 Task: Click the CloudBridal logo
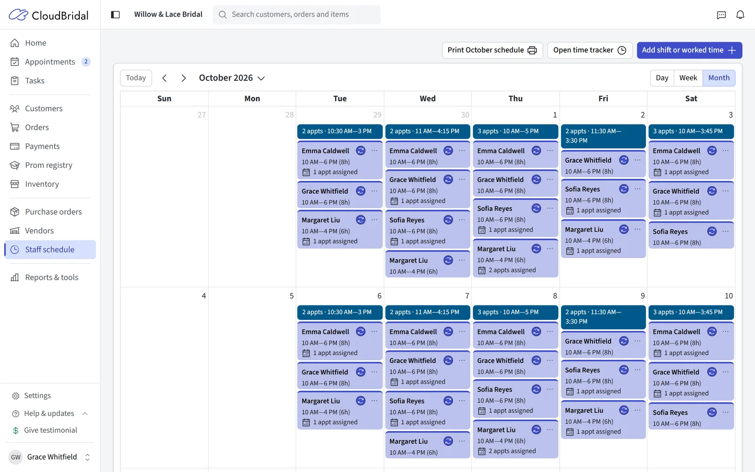pos(49,15)
